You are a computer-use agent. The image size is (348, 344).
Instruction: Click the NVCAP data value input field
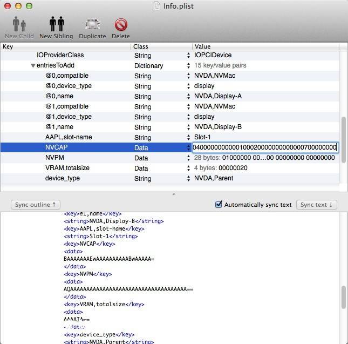(265, 147)
